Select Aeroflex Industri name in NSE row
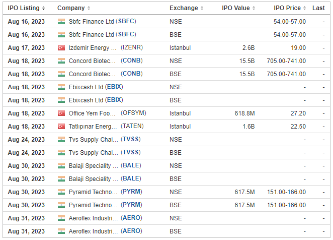This screenshot has height=240, width=333. [93, 218]
